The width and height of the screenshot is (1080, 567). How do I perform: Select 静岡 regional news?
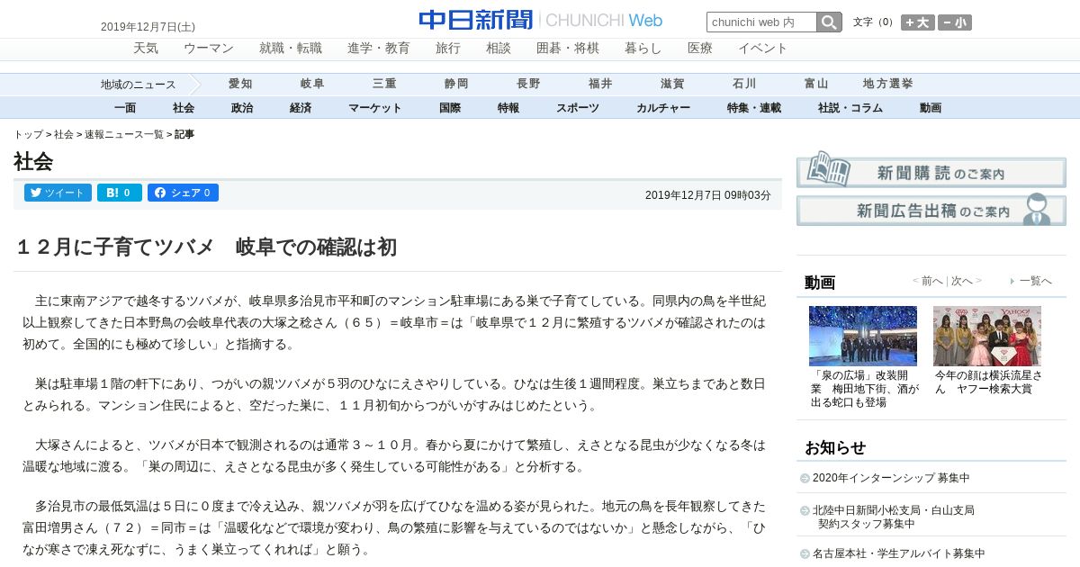[x=456, y=84]
